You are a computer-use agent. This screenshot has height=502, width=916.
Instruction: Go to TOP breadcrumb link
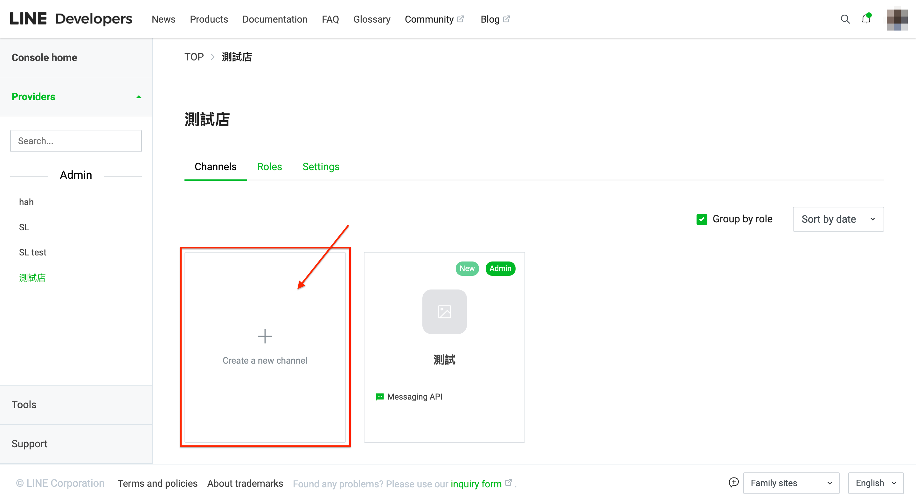[x=194, y=57]
